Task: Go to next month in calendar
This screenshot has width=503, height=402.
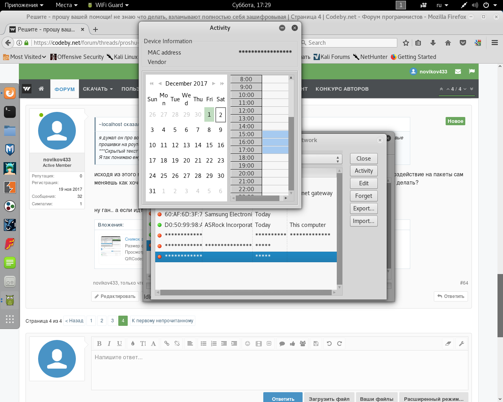Action: (214, 84)
